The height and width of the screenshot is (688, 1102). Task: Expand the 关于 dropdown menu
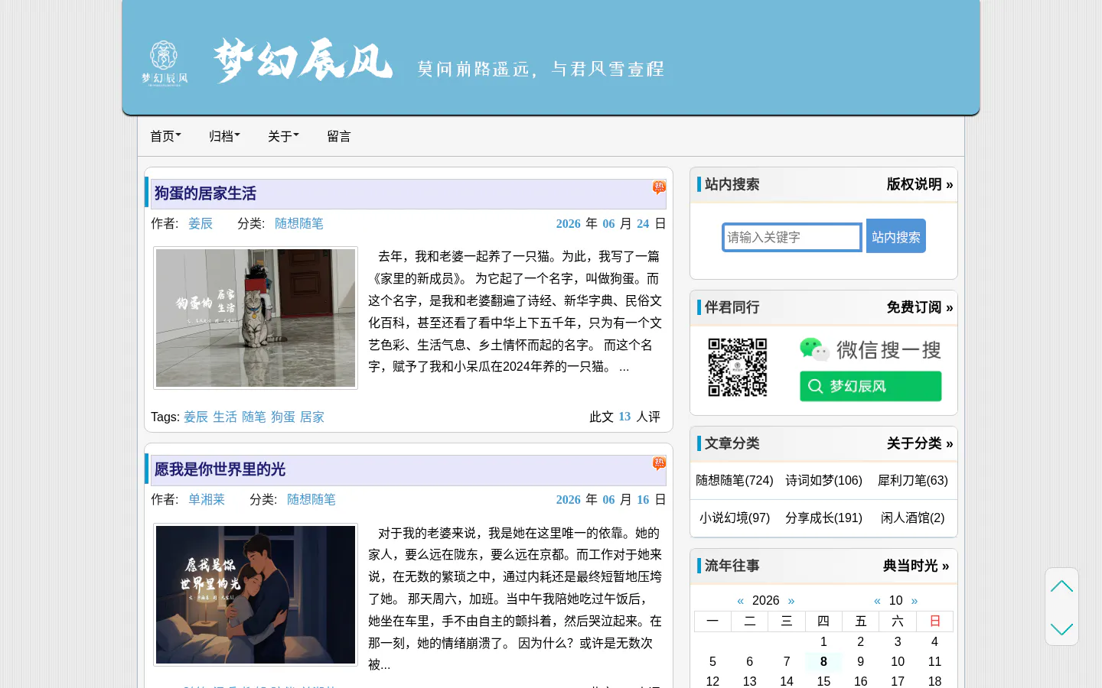[283, 136]
